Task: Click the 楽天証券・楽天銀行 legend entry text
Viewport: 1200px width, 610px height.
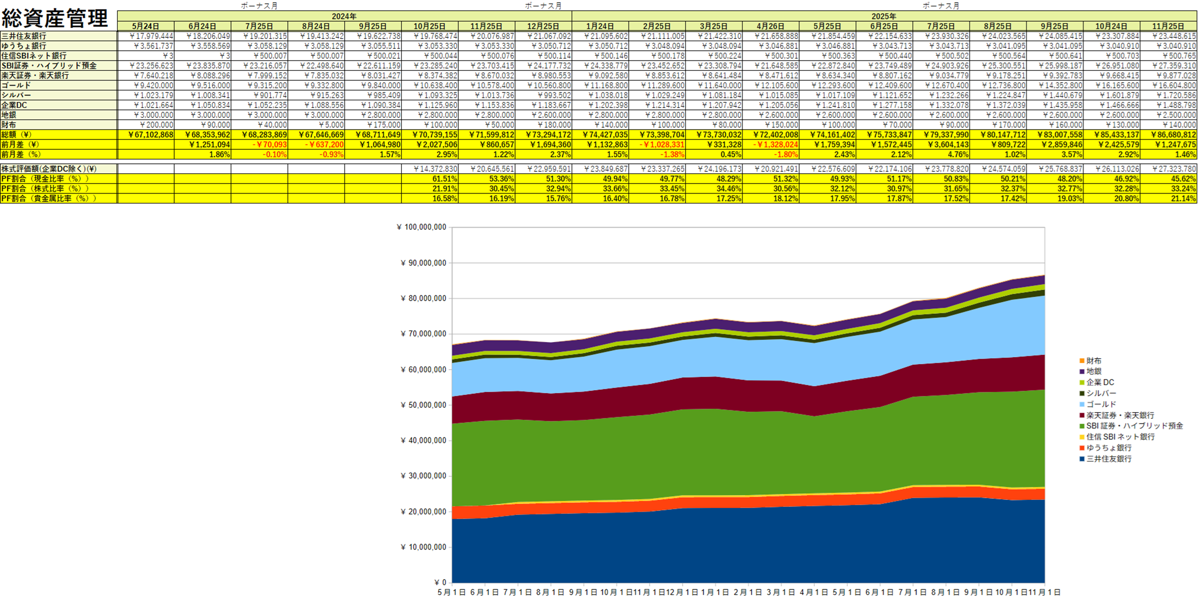Action: [1120, 415]
